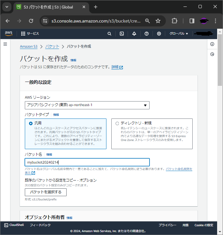Toggle the browser side panel

pyautogui.click(x=192, y=21)
